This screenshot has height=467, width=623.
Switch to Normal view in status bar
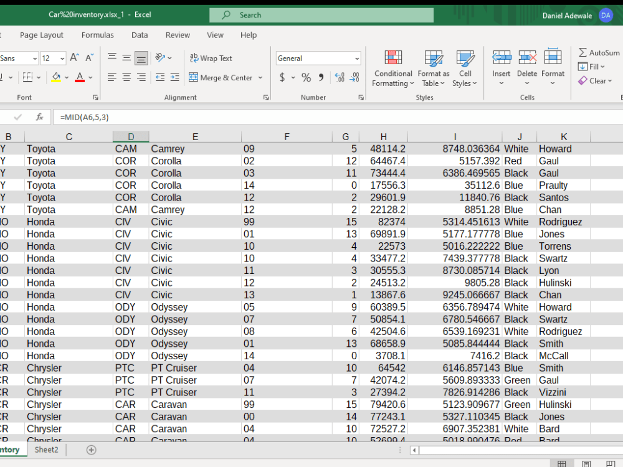click(562, 463)
